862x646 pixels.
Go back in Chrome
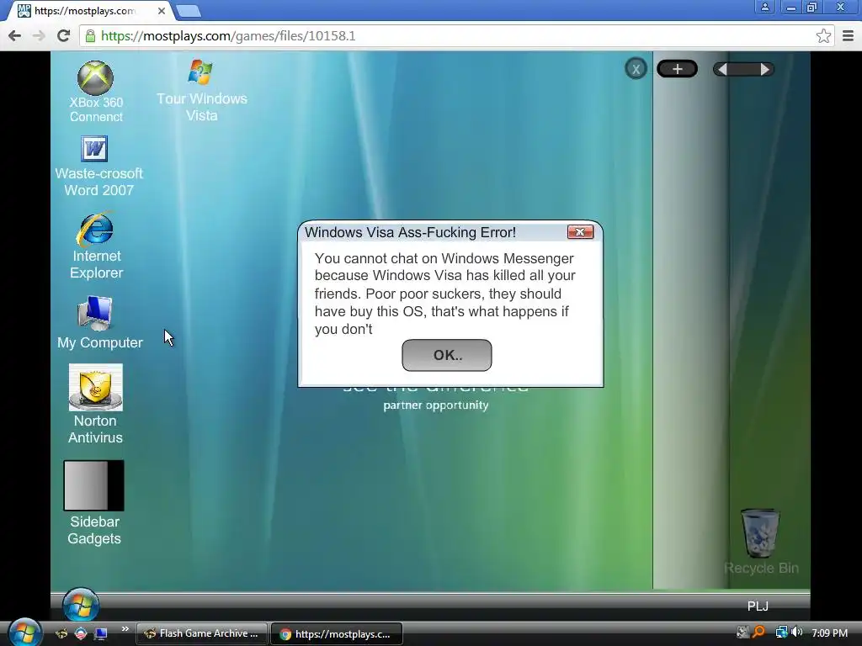point(15,35)
